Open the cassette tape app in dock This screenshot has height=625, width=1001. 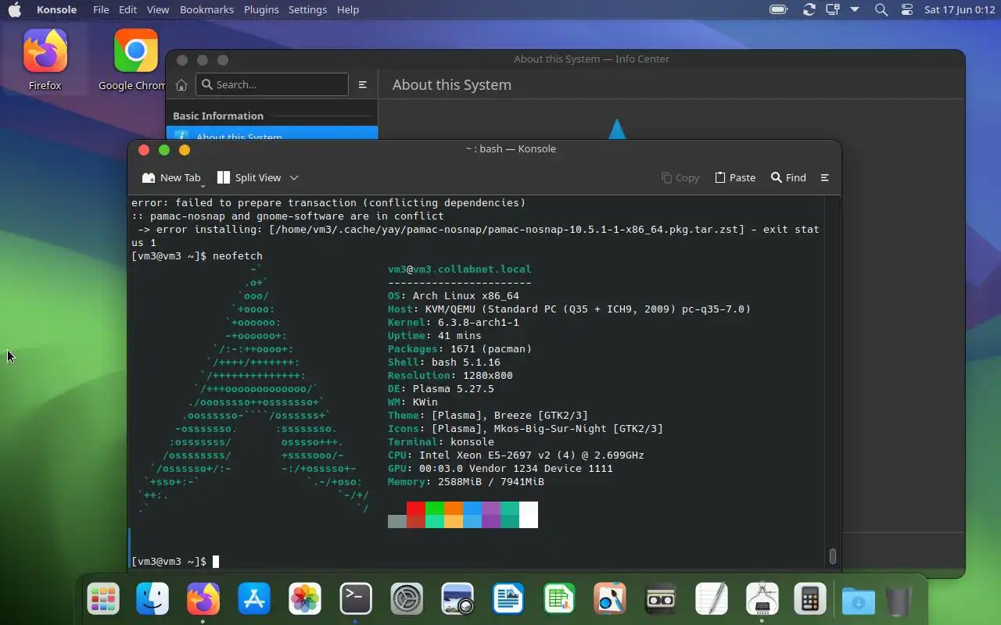pos(661,599)
